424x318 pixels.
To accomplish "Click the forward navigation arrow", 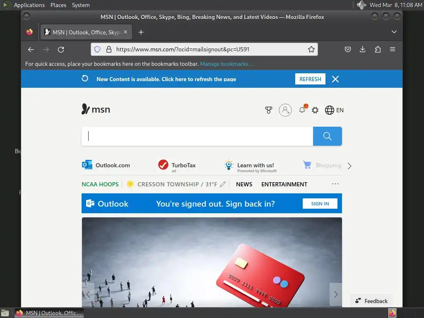I will click(x=46, y=50).
